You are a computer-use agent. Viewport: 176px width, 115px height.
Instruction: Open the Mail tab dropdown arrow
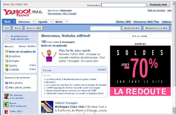point(14,22)
